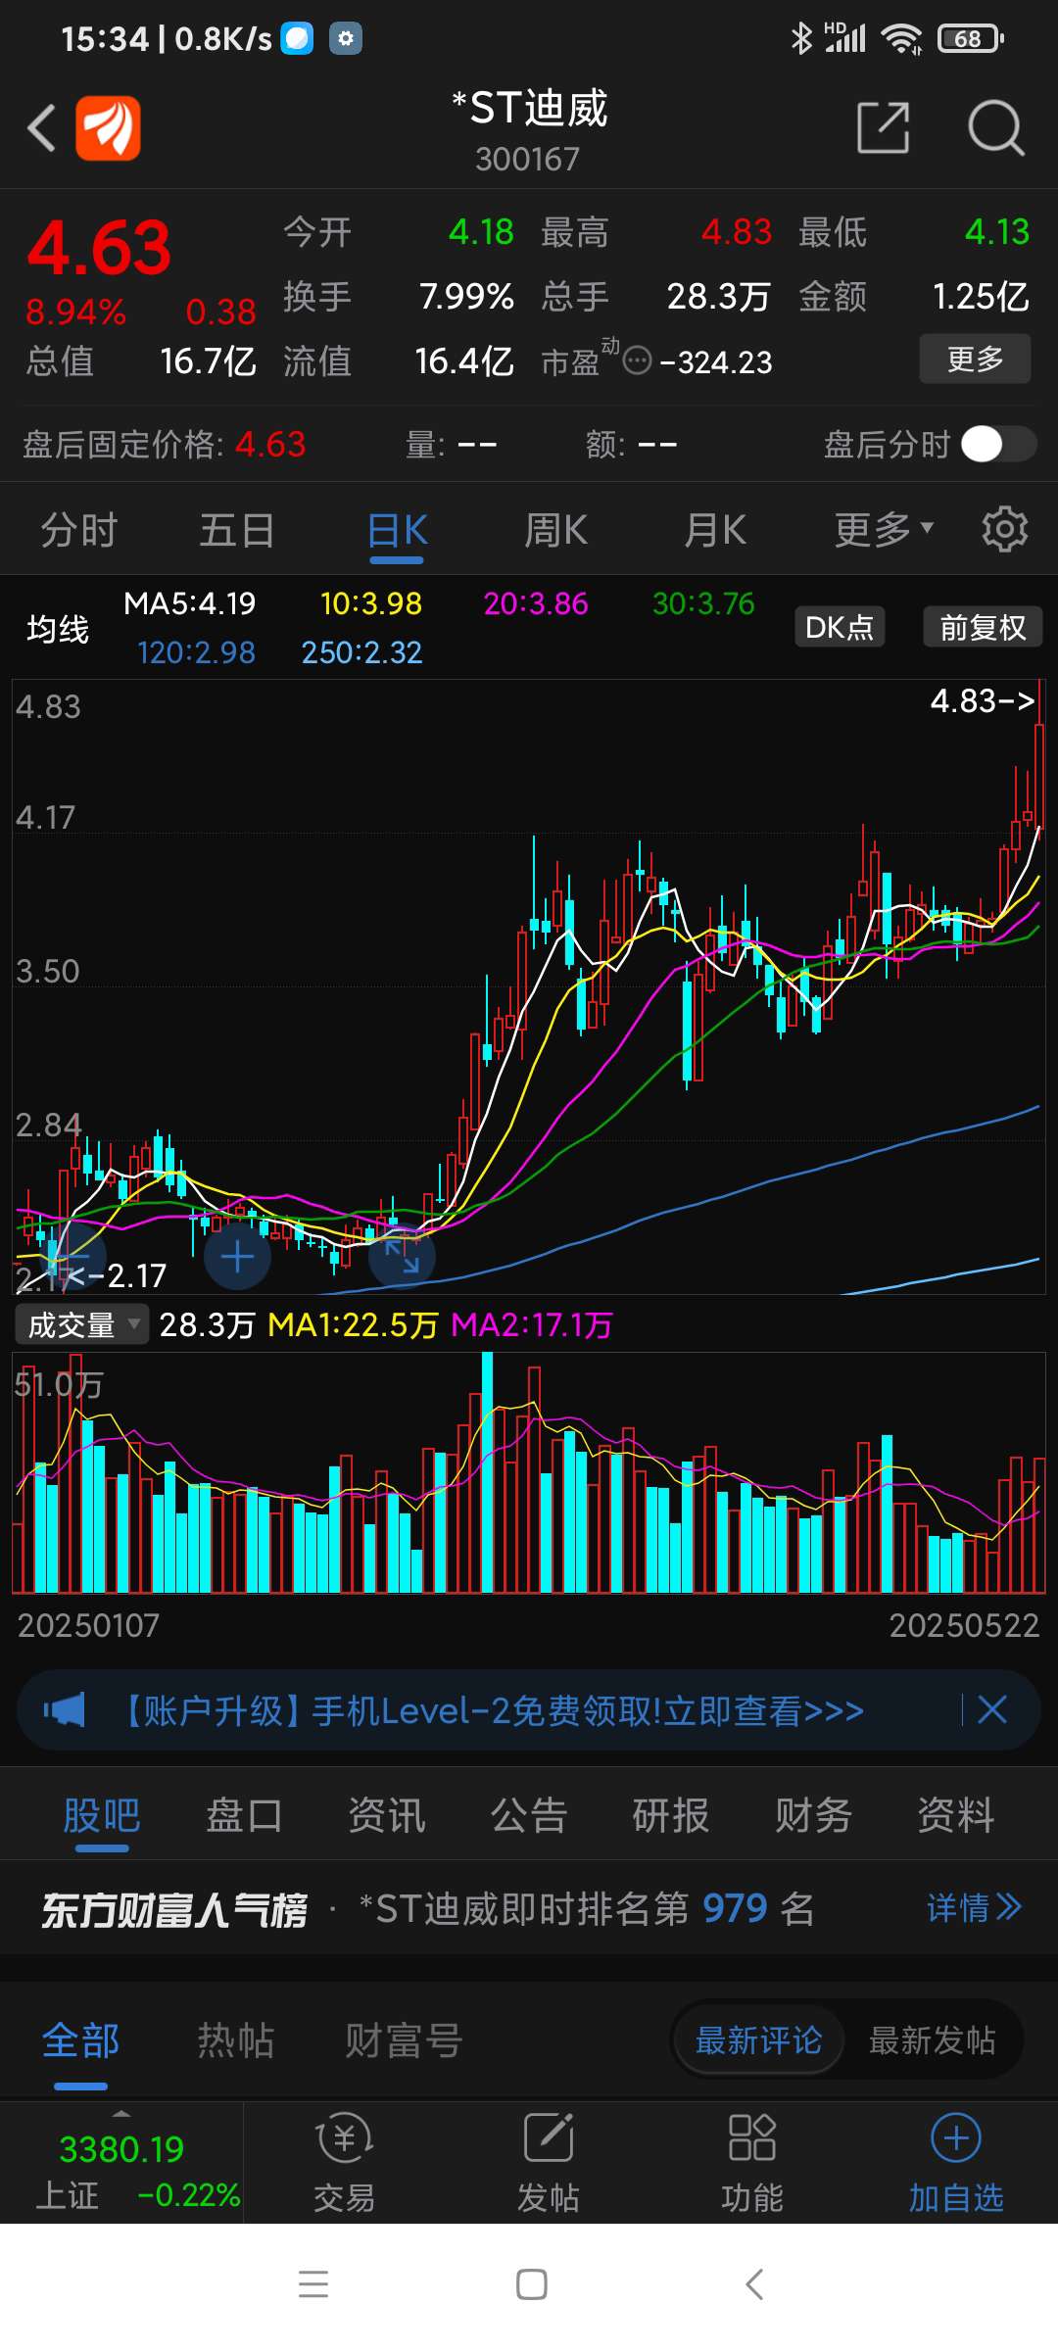Dismiss the Level-2 banner with the X
Viewport: 1058px width, 2351px height.
click(x=992, y=1710)
